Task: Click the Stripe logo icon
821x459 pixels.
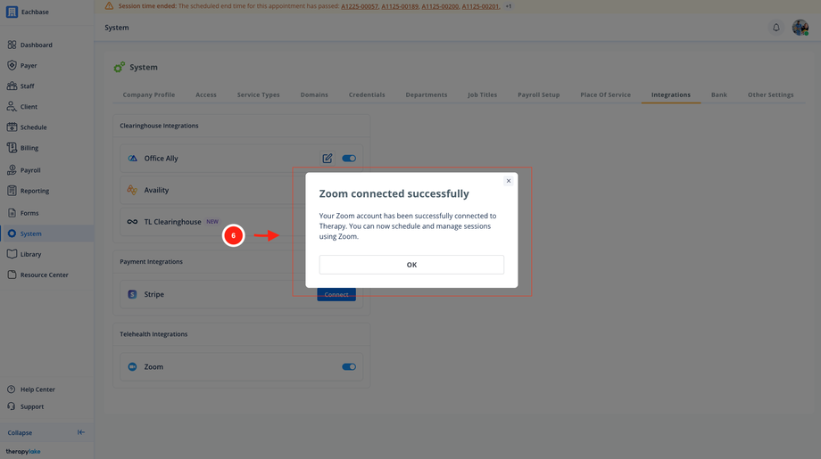Action: 132,294
